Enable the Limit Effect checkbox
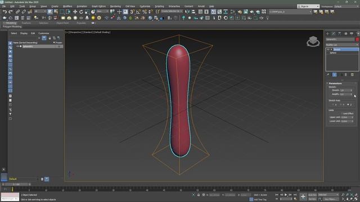This screenshot has height=202, width=360. coord(342,113)
